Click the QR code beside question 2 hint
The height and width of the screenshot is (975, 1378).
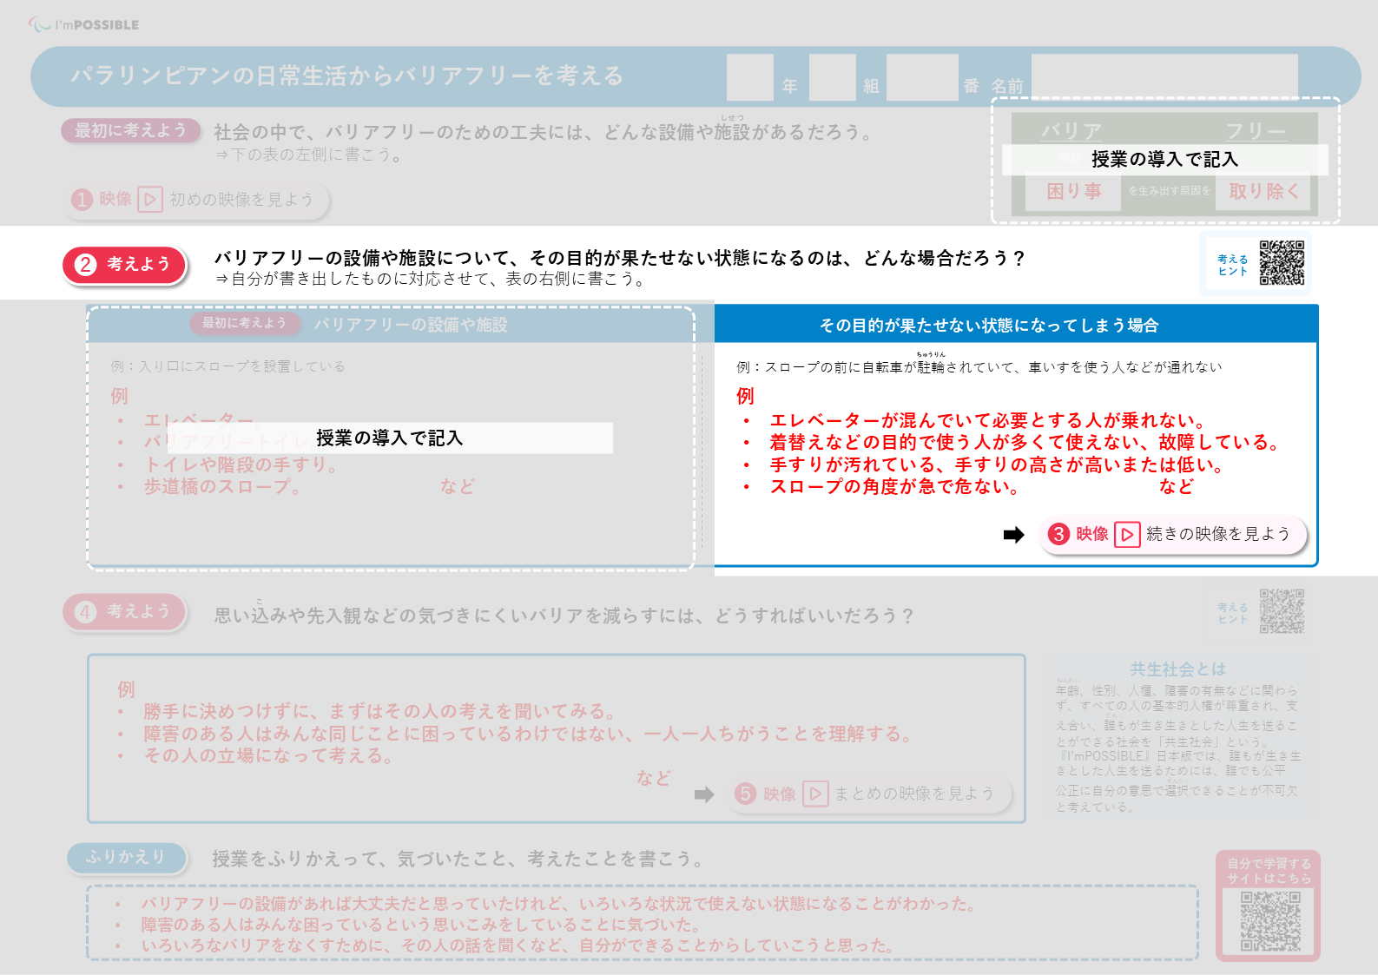(x=1282, y=263)
